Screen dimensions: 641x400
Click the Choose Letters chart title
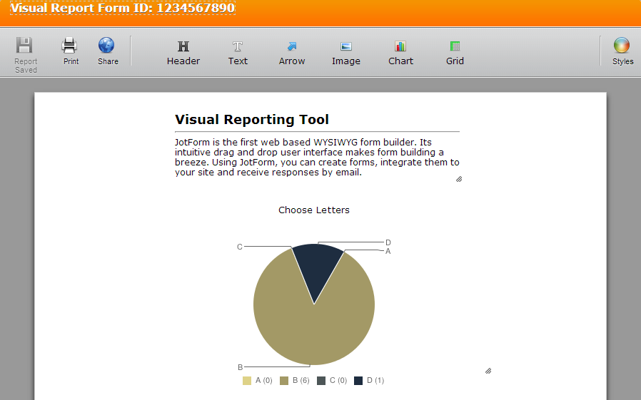[x=314, y=210]
